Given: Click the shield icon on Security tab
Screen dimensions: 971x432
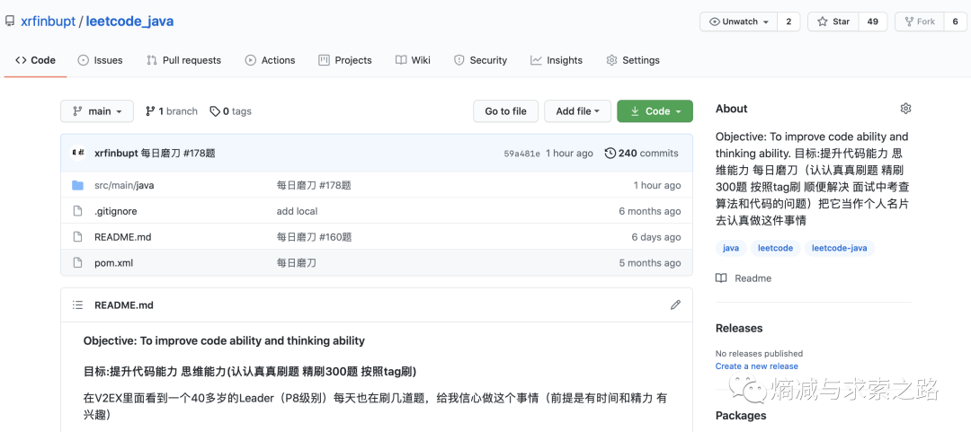Looking at the screenshot, I should click(459, 60).
